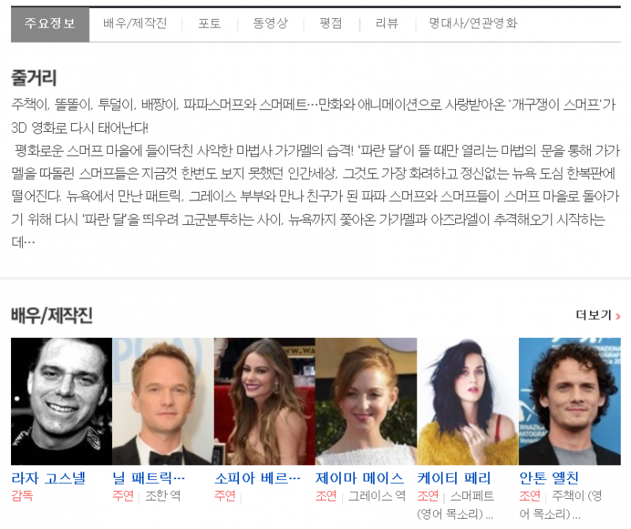
Task: Select the 주요정보 tab
Action: (x=50, y=24)
